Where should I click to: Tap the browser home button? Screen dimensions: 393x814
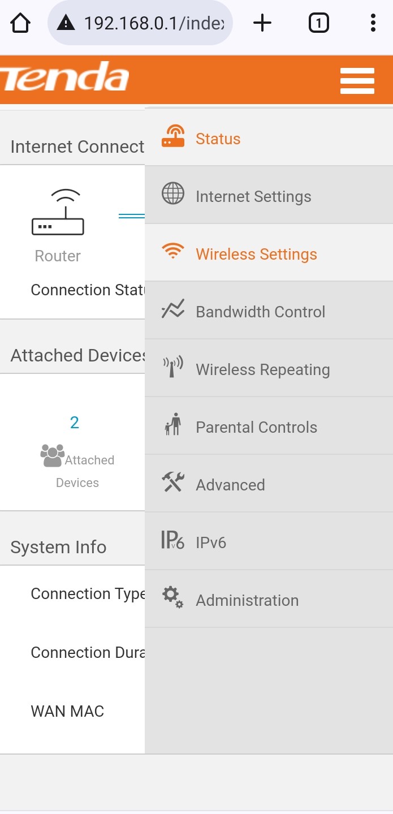click(x=21, y=23)
